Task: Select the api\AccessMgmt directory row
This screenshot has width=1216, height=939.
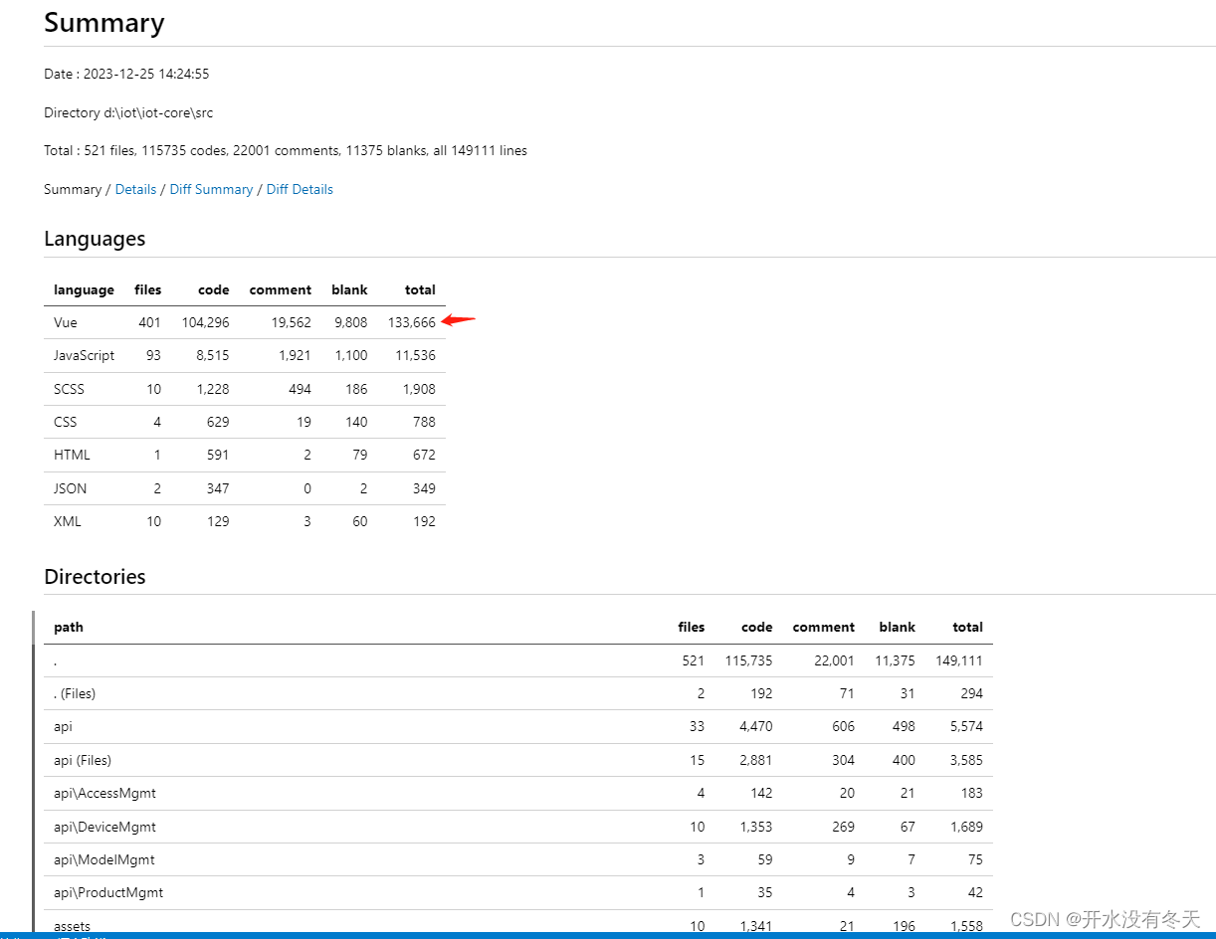Action: 518,793
